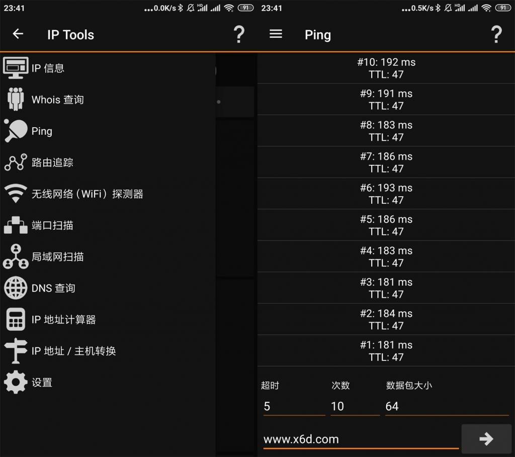Edit the 次数 count field
The width and height of the screenshot is (515, 457).
[355, 406]
